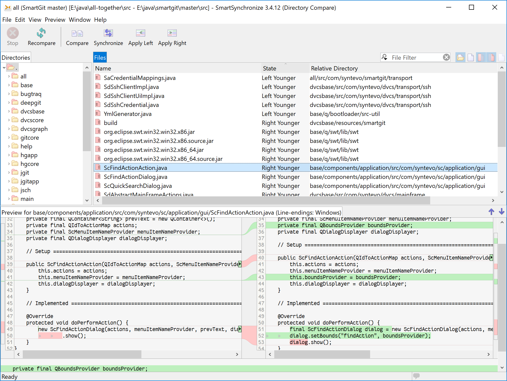507x381 pixels.
Task: Expand the all folder in directory tree
Action: [9, 77]
